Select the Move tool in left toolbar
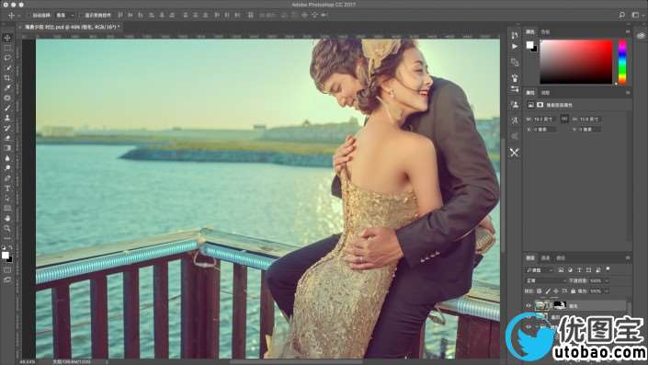This screenshot has height=365, width=648. (x=7, y=38)
